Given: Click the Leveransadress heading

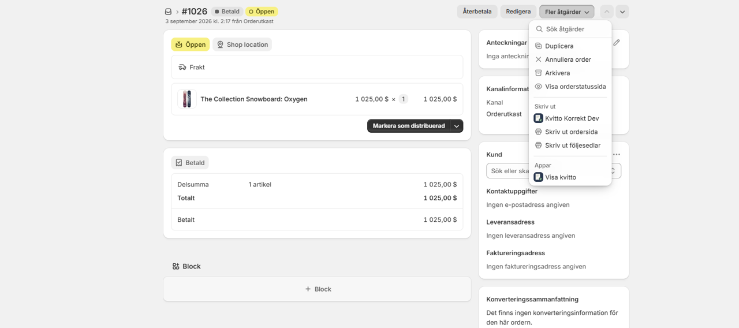Looking at the screenshot, I should click(510, 222).
